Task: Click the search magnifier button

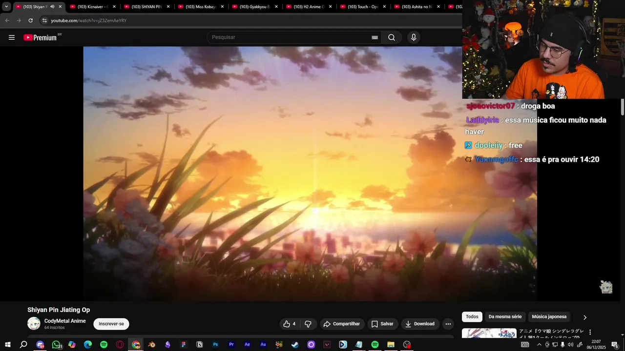Action: 392,38
